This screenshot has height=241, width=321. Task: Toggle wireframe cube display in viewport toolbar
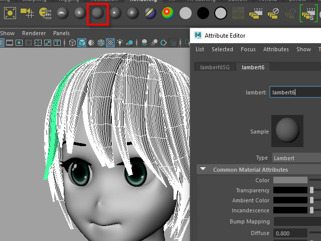click(x=73, y=43)
